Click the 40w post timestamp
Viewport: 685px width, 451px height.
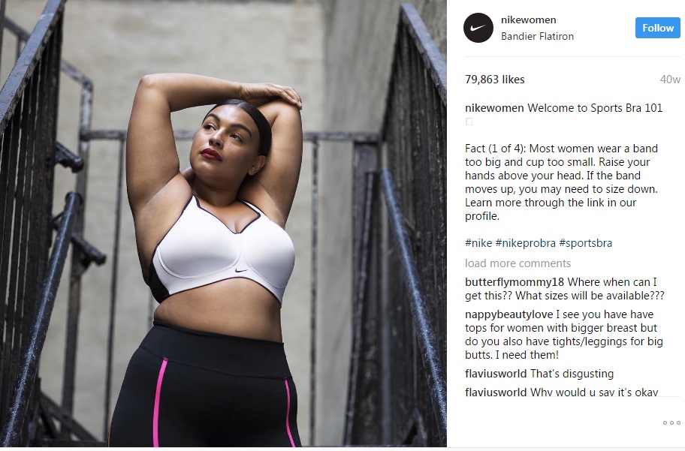click(670, 80)
